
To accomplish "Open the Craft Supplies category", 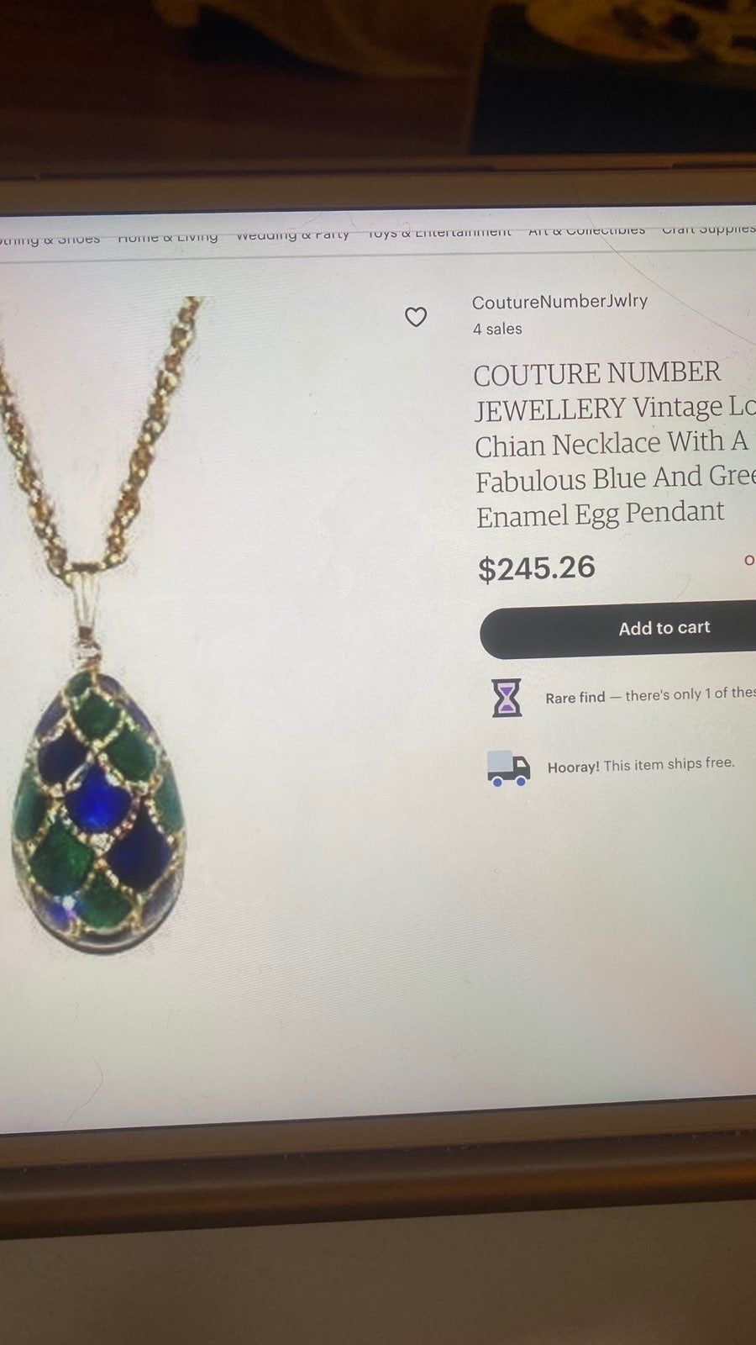I will tap(708, 228).
